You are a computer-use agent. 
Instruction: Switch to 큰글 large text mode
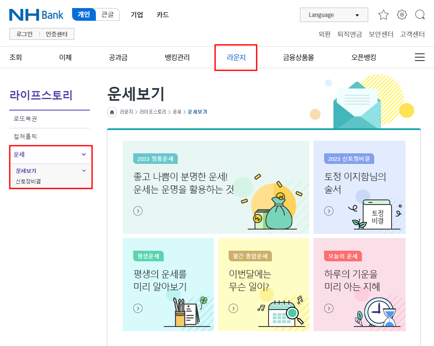[108, 14]
